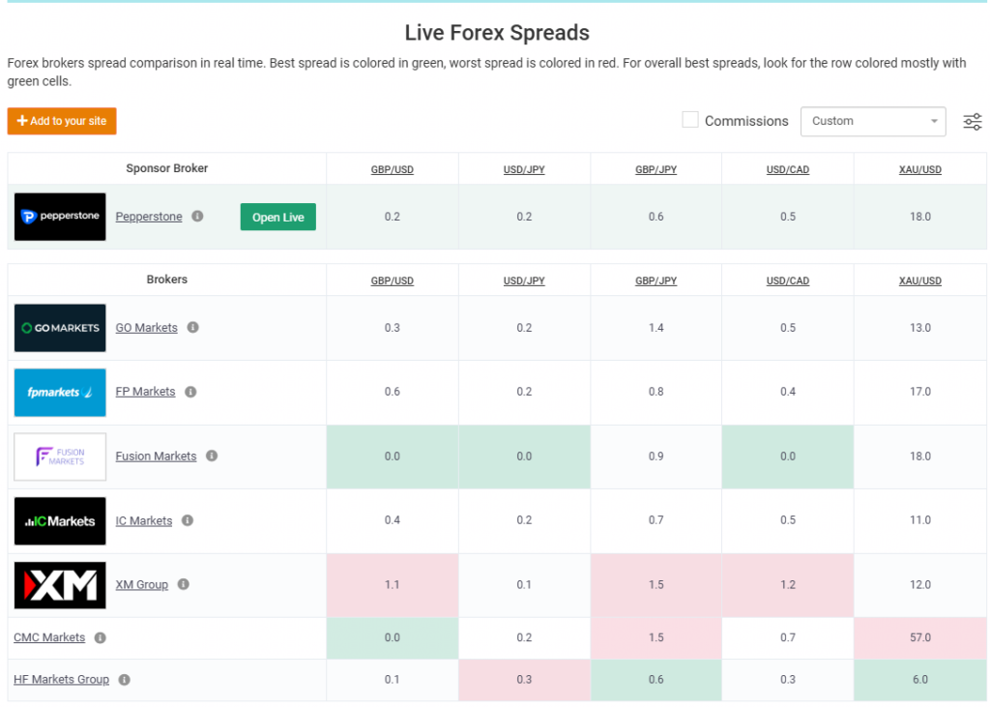Click GBP/USD header in Brokers table
This screenshot has height=707, width=990.
coord(393,281)
